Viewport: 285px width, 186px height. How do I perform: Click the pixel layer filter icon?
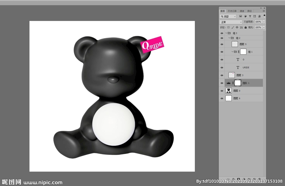(240, 16)
